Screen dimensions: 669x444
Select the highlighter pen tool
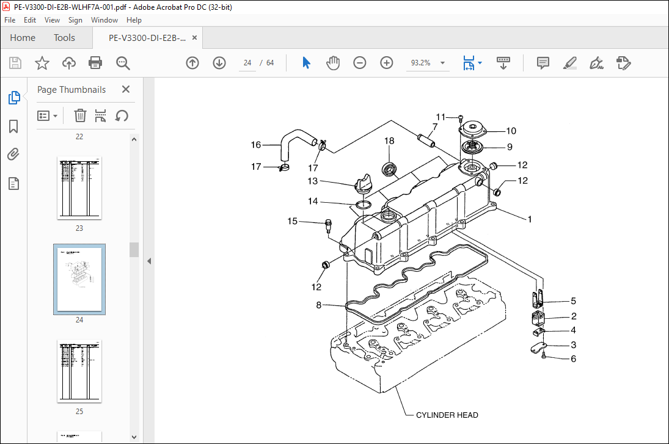click(569, 63)
